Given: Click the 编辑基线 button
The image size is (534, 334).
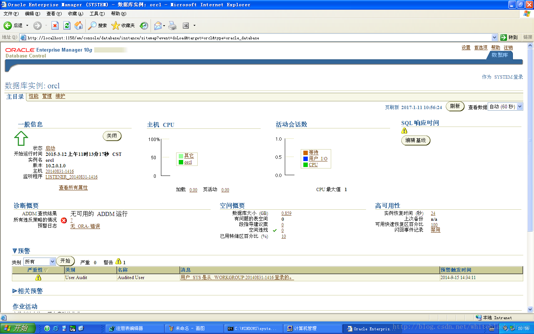Looking at the screenshot, I should [x=416, y=140].
